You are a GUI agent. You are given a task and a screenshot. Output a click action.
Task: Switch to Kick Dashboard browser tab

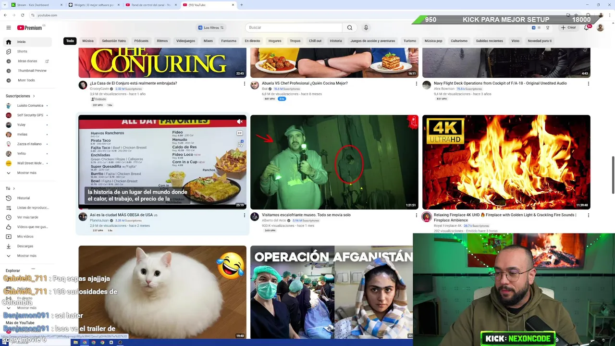pyautogui.click(x=37, y=5)
